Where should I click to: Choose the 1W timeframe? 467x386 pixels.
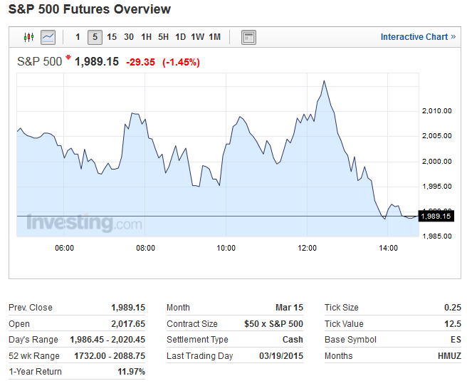(197, 37)
